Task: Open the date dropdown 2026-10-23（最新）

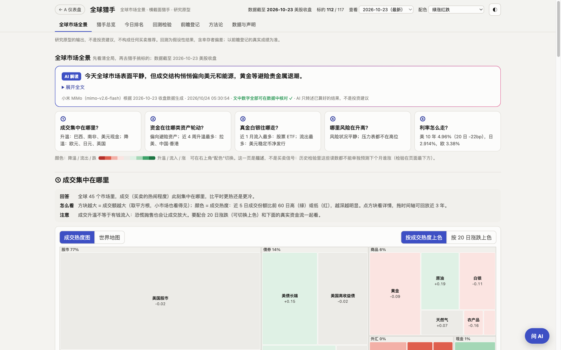Action: click(386, 10)
